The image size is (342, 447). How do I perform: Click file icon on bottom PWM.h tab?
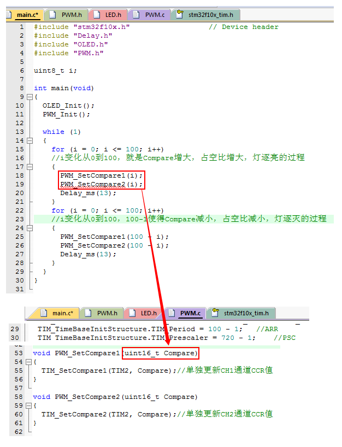(x=88, y=313)
